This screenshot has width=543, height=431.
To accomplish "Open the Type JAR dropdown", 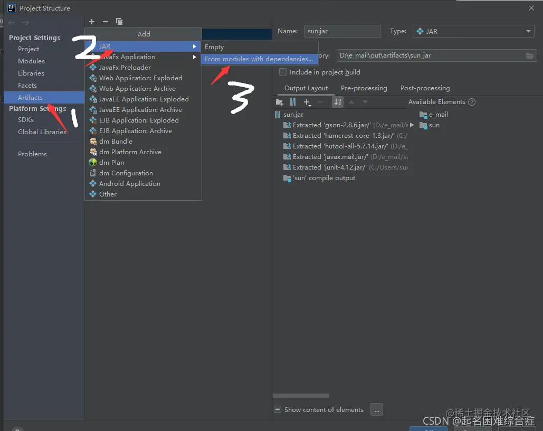I will pos(473,31).
